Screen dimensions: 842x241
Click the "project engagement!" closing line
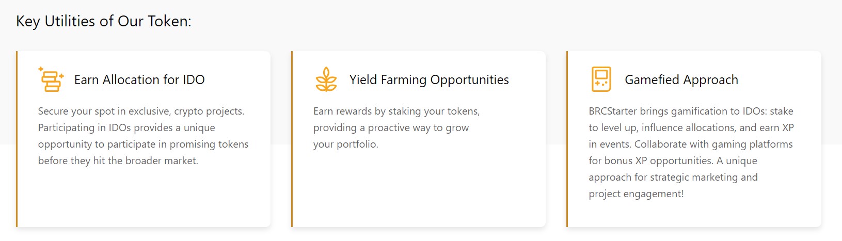coord(636,194)
